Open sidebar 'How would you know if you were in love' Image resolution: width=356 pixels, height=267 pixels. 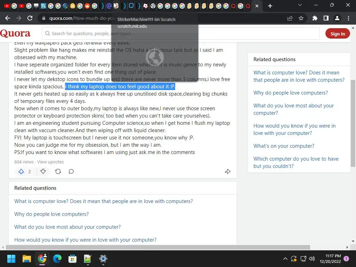pos(294,129)
